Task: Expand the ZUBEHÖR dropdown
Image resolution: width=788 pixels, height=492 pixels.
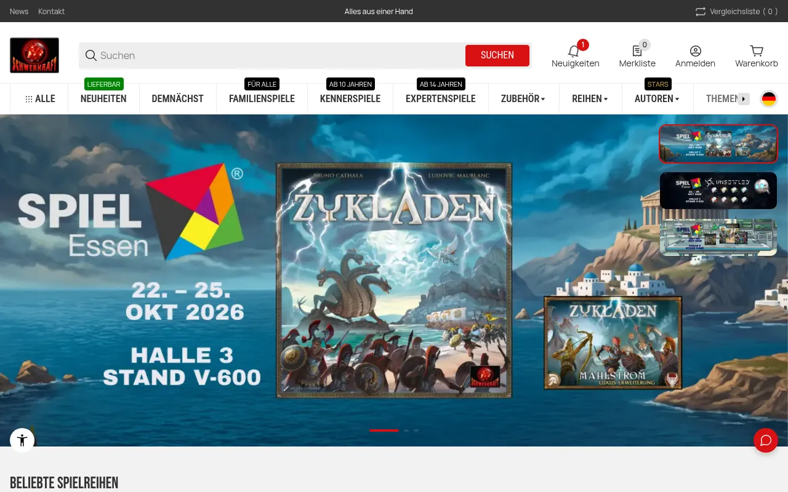Action: click(523, 99)
